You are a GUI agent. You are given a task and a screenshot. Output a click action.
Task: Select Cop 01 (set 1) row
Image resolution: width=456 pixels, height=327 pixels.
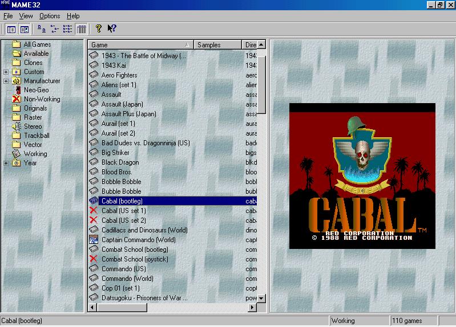point(172,288)
